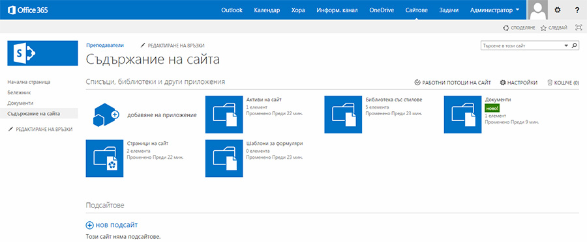This screenshot has width=587, height=242.
Task: Open Outlook from the top navigation
Action: coord(232,10)
